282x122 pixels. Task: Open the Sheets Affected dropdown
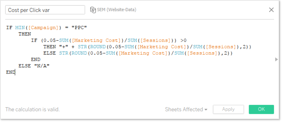coord(186,109)
